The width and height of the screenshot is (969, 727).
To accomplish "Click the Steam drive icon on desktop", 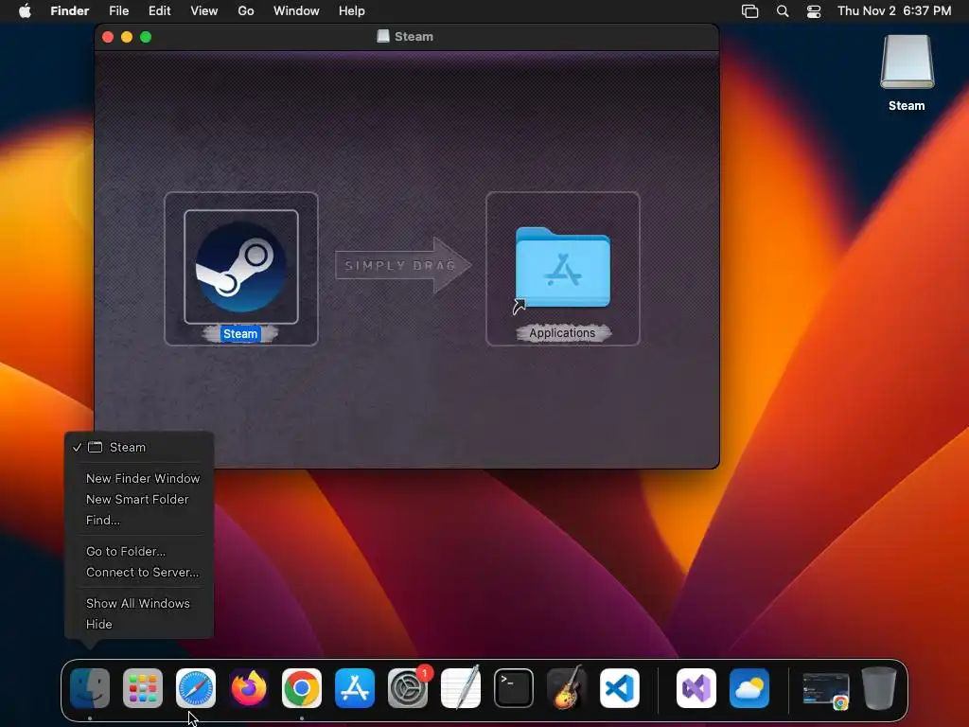I will pos(907,62).
